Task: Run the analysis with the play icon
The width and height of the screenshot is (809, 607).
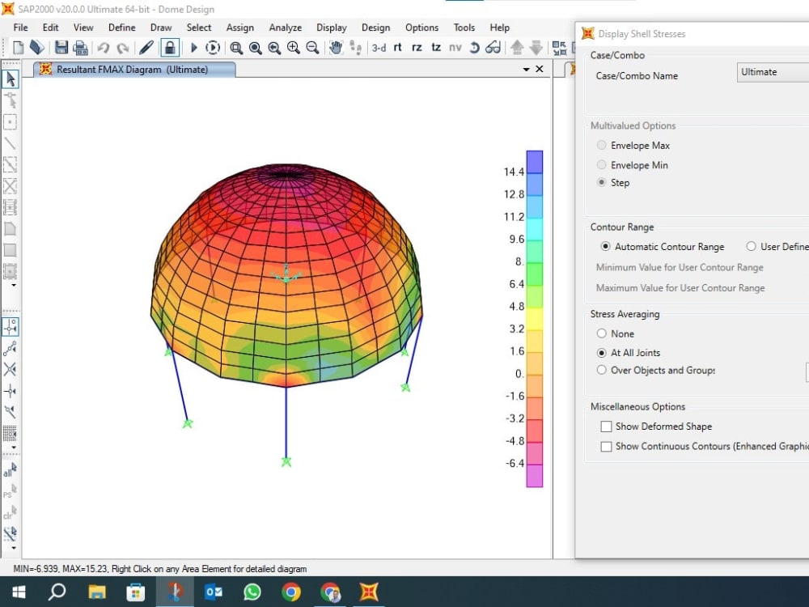Action: [194, 47]
